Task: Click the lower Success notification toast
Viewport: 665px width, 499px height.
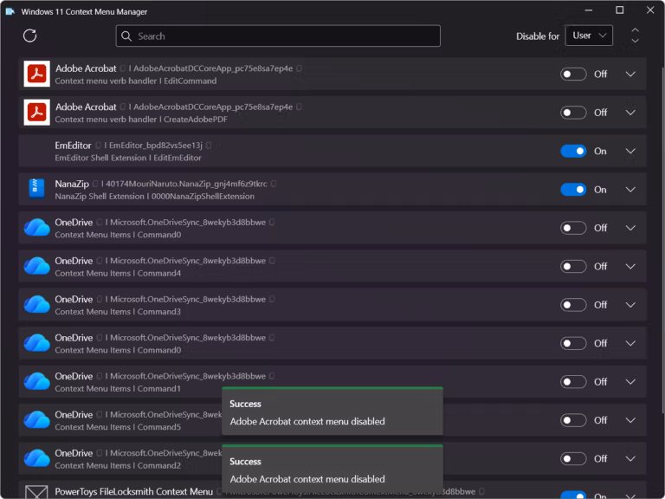Action: (332, 469)
